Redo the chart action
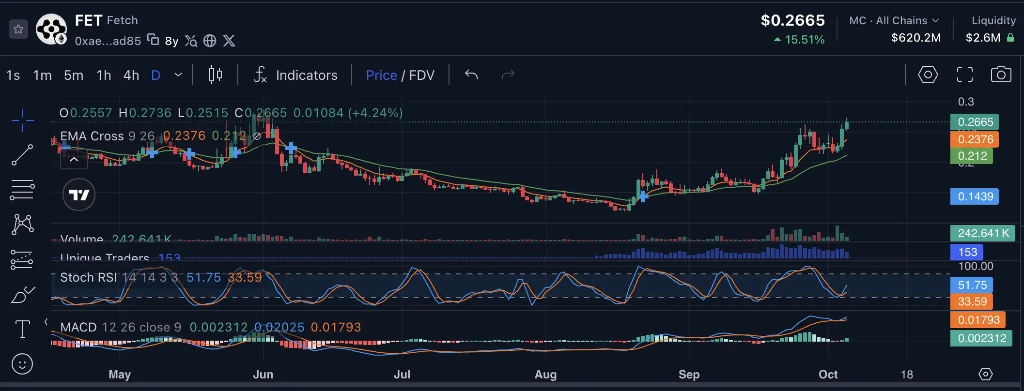This screenshot has height=391, width=1024. click(508, 75)
